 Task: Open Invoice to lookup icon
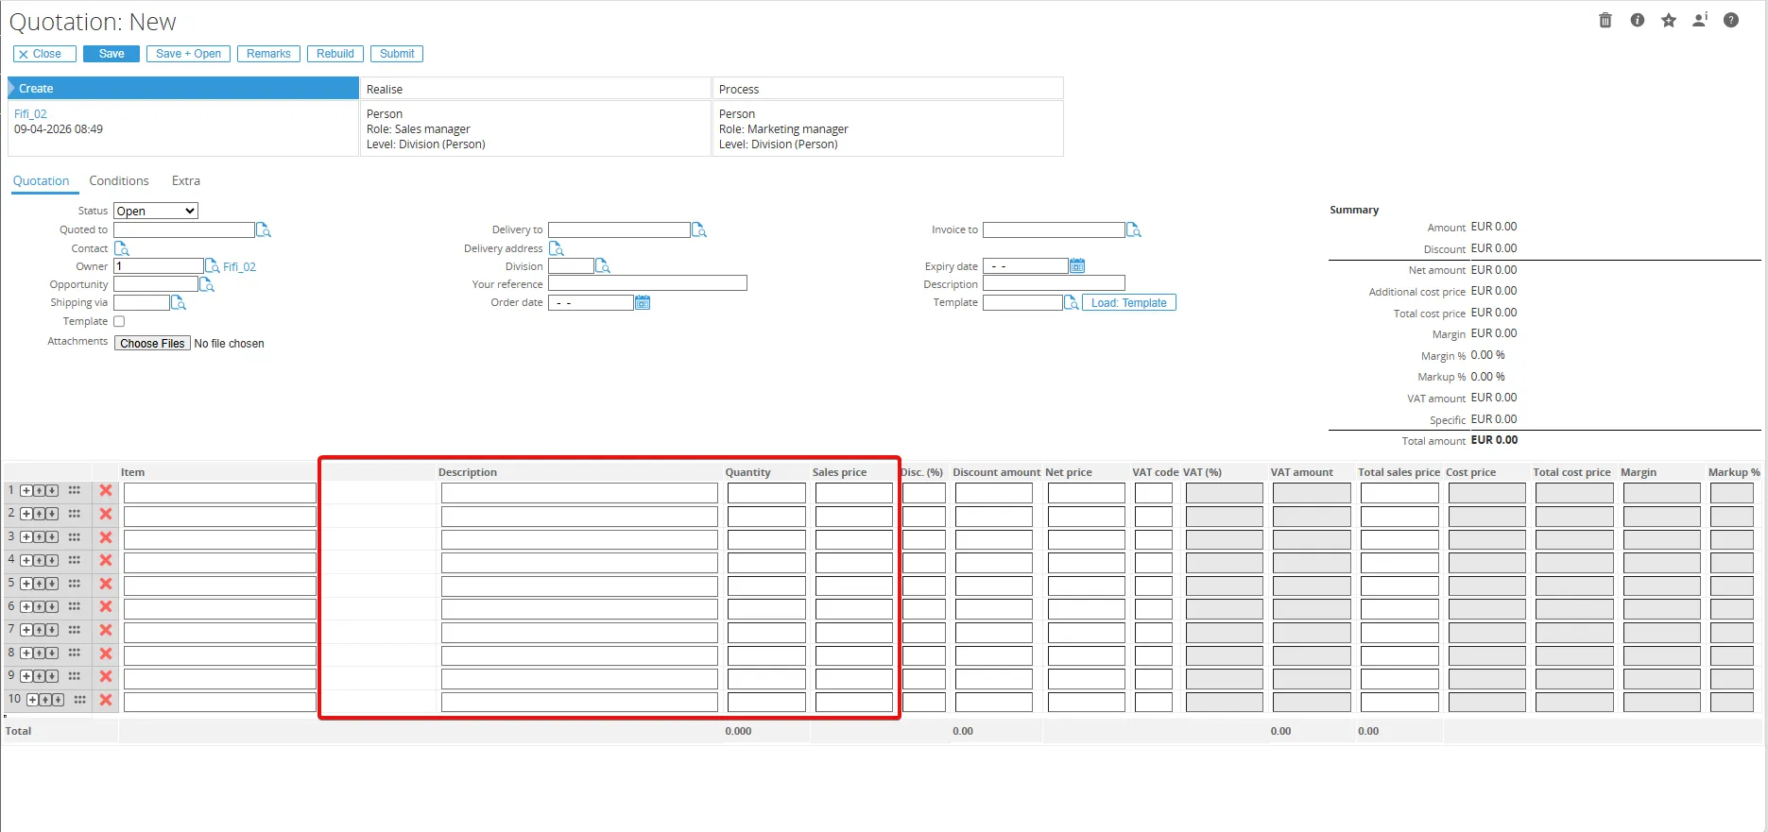(x=1134, y=229)
